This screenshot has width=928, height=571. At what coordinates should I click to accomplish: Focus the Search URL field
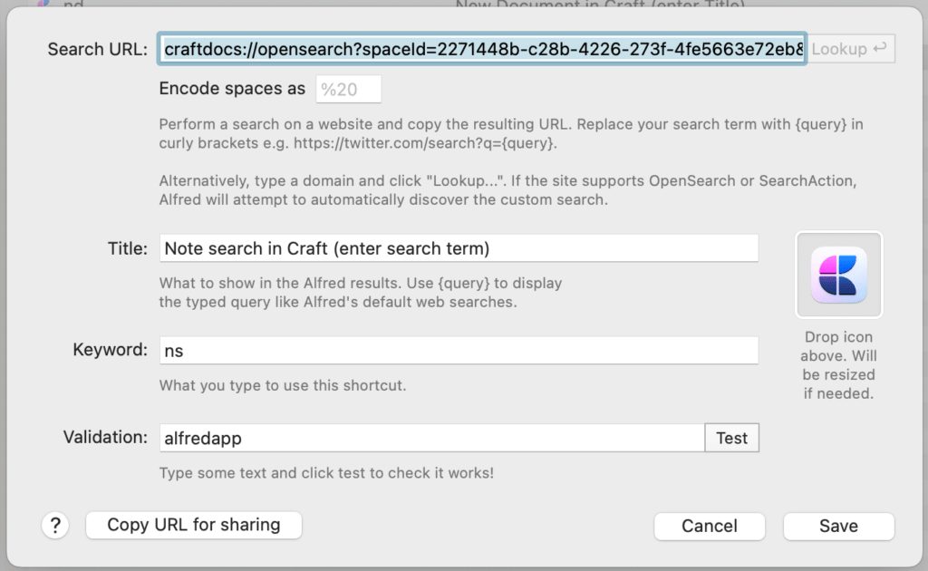pos(482,49)
